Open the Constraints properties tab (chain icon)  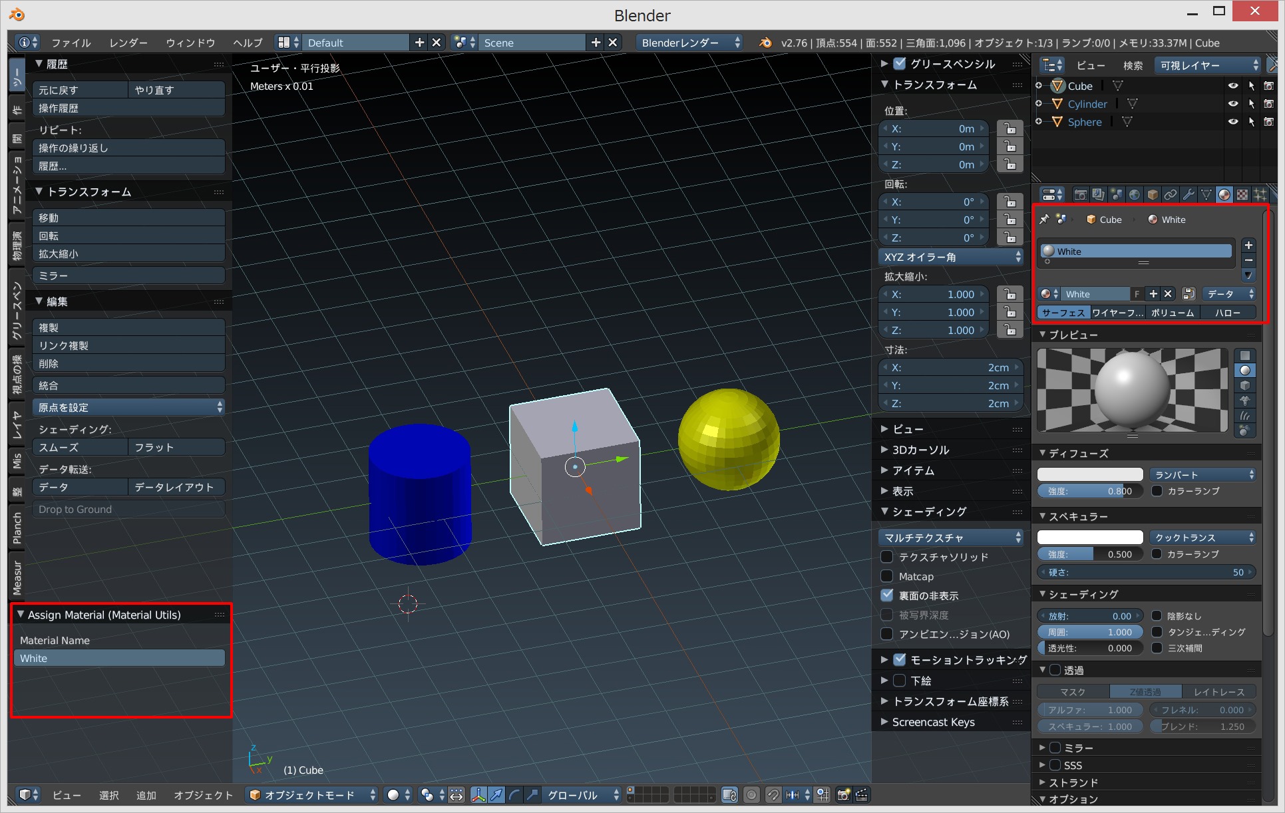coord(1170,195)
